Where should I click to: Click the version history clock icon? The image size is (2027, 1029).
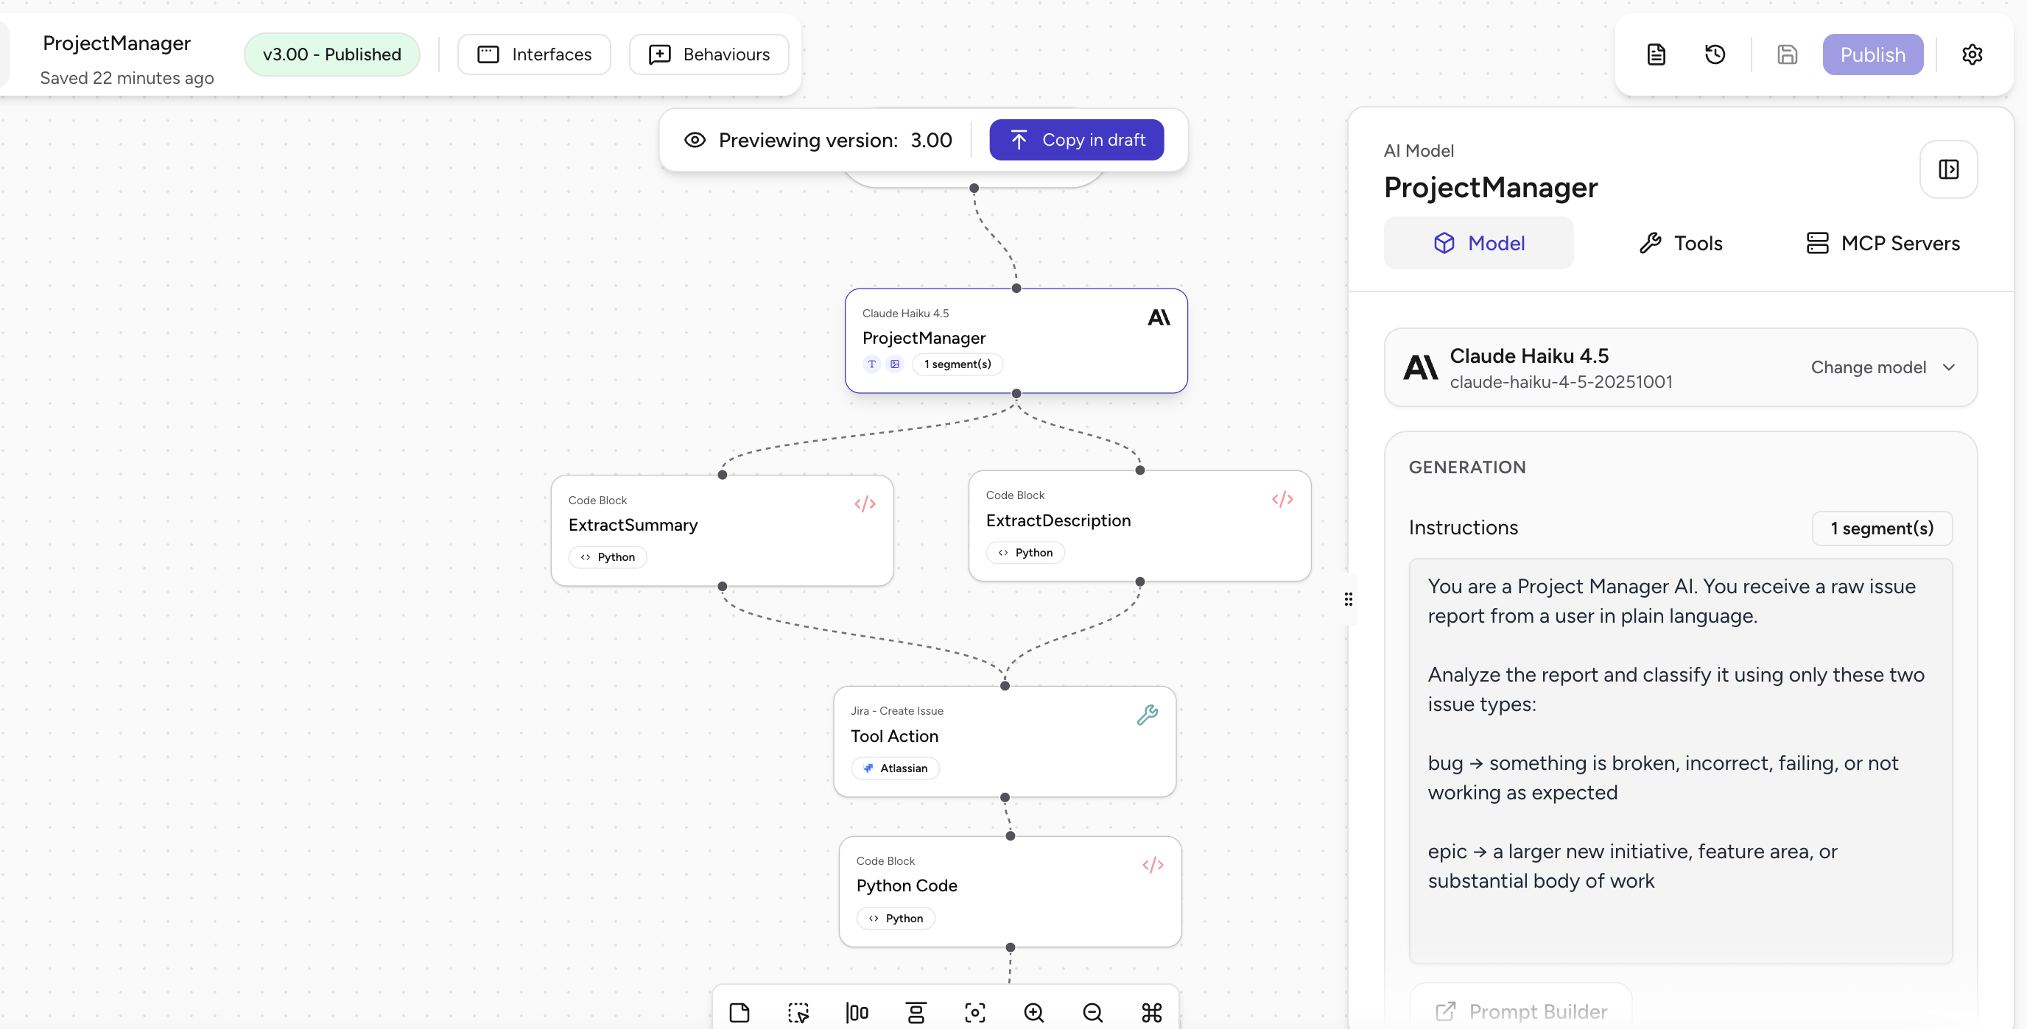tap(1715, 54)
